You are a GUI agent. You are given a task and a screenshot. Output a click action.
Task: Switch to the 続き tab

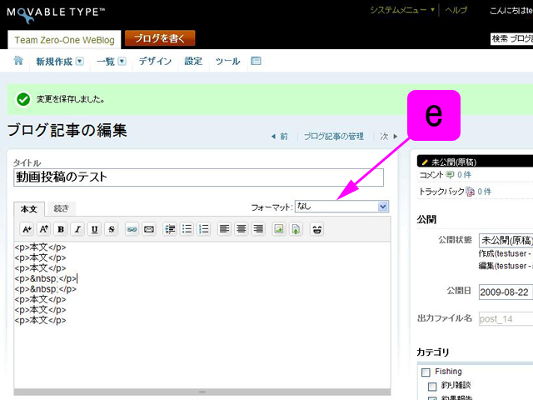point(61,208)
